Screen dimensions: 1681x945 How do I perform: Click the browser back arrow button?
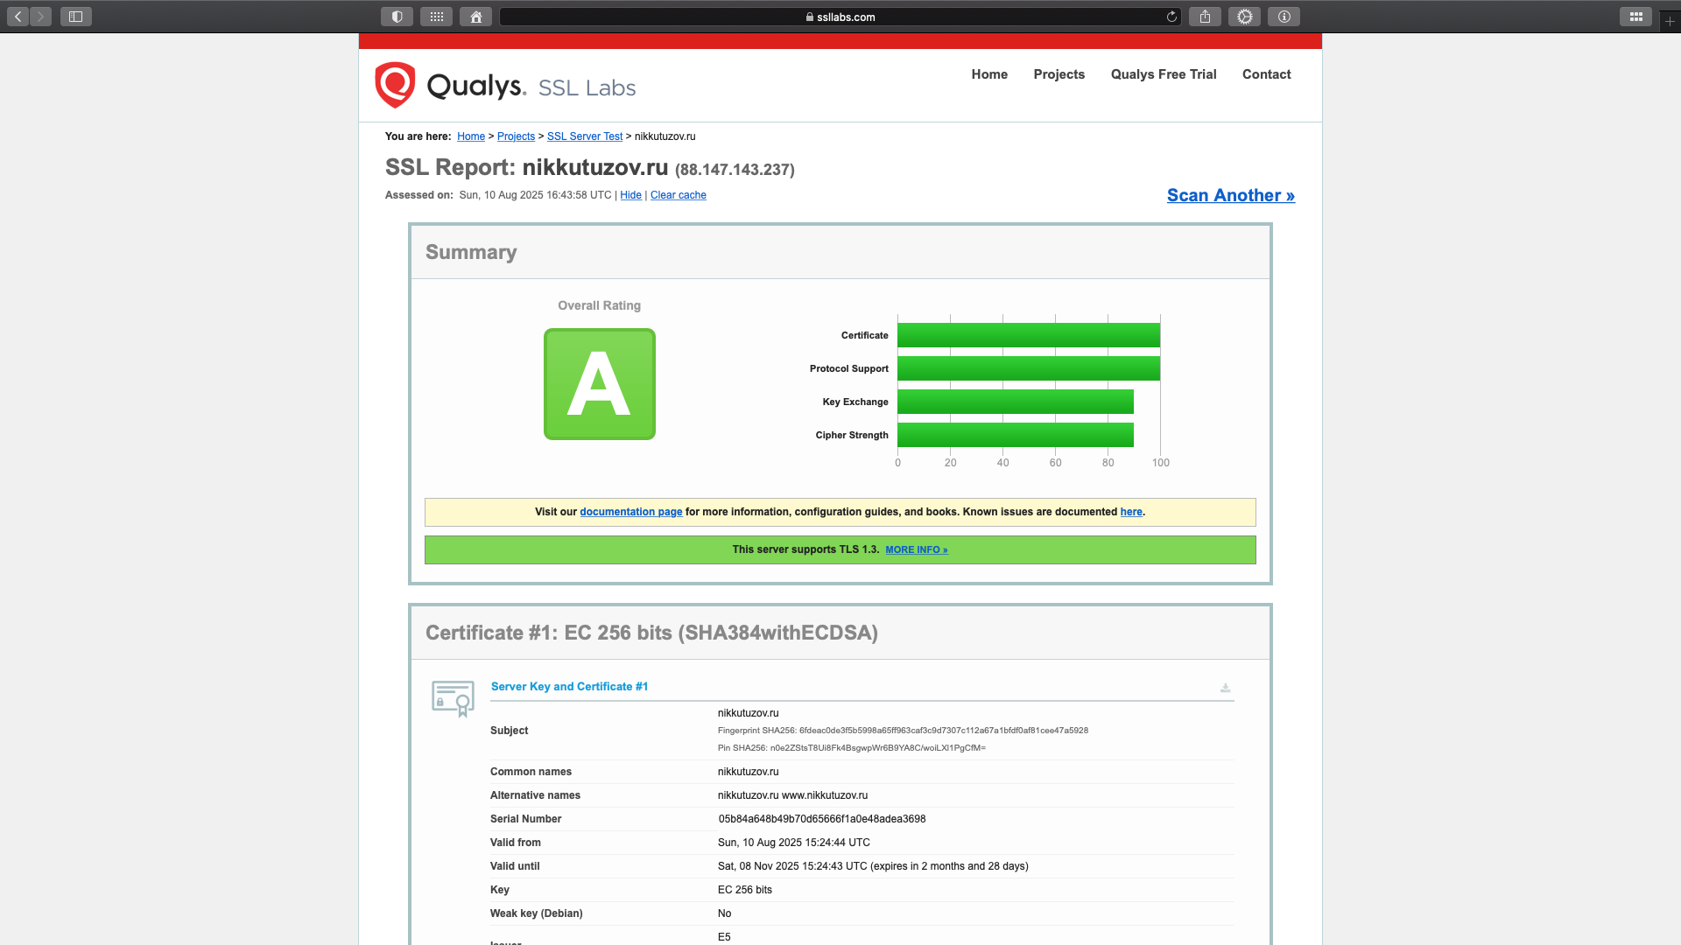pos(18,17)
